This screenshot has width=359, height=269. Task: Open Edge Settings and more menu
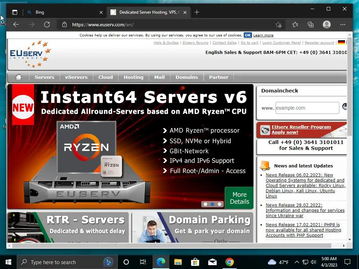tap(343, 25)
